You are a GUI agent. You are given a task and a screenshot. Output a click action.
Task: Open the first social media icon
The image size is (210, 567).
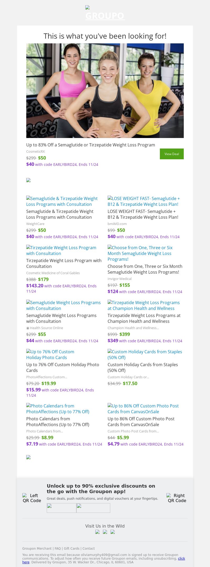pos(97,532)
